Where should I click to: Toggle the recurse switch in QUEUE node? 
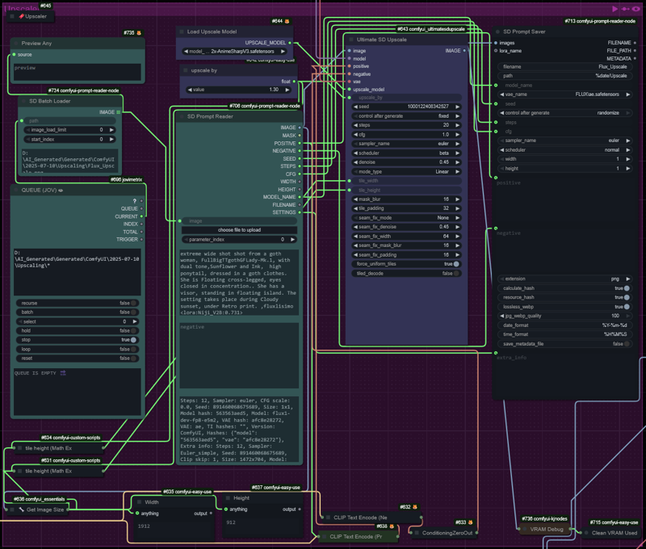133,303
